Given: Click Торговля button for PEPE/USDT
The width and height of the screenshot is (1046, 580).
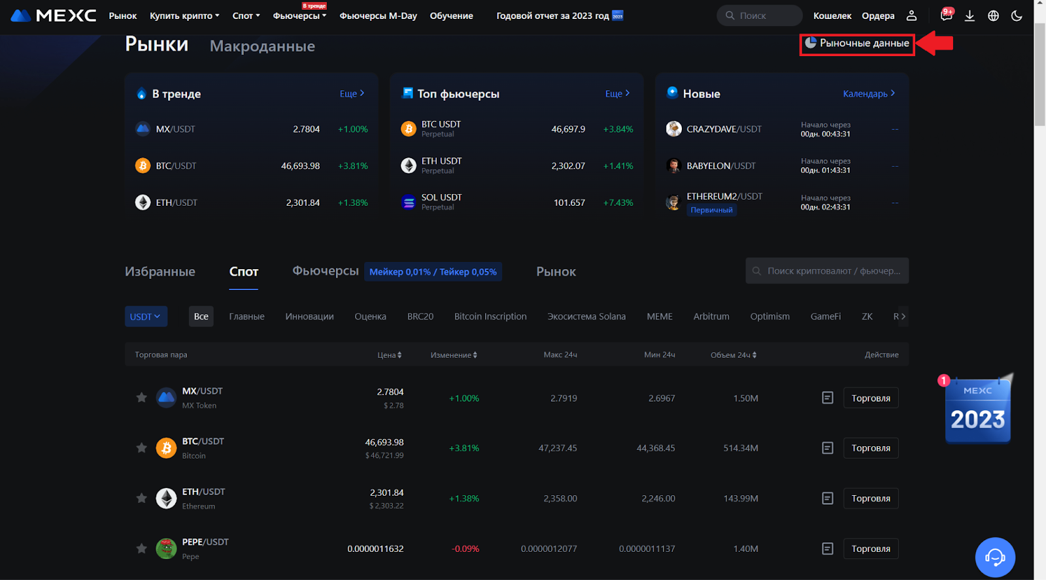Looking at the screenshot, I should [871, 549].
